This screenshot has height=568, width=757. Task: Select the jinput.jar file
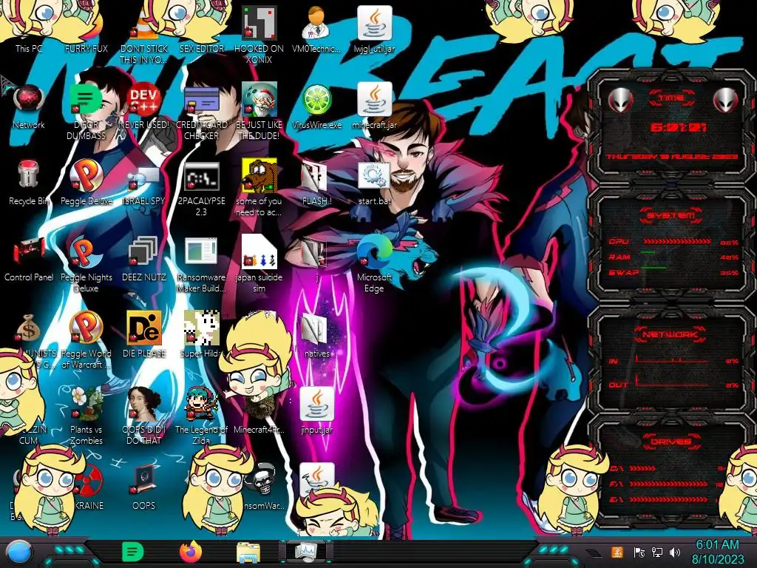(x=316, y=411)
